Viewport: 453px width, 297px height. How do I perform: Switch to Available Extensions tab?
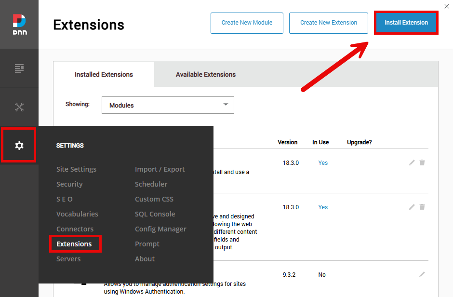click(x=206, y=75)
